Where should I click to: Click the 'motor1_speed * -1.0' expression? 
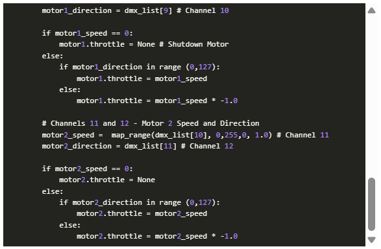(x=196, y=101)
